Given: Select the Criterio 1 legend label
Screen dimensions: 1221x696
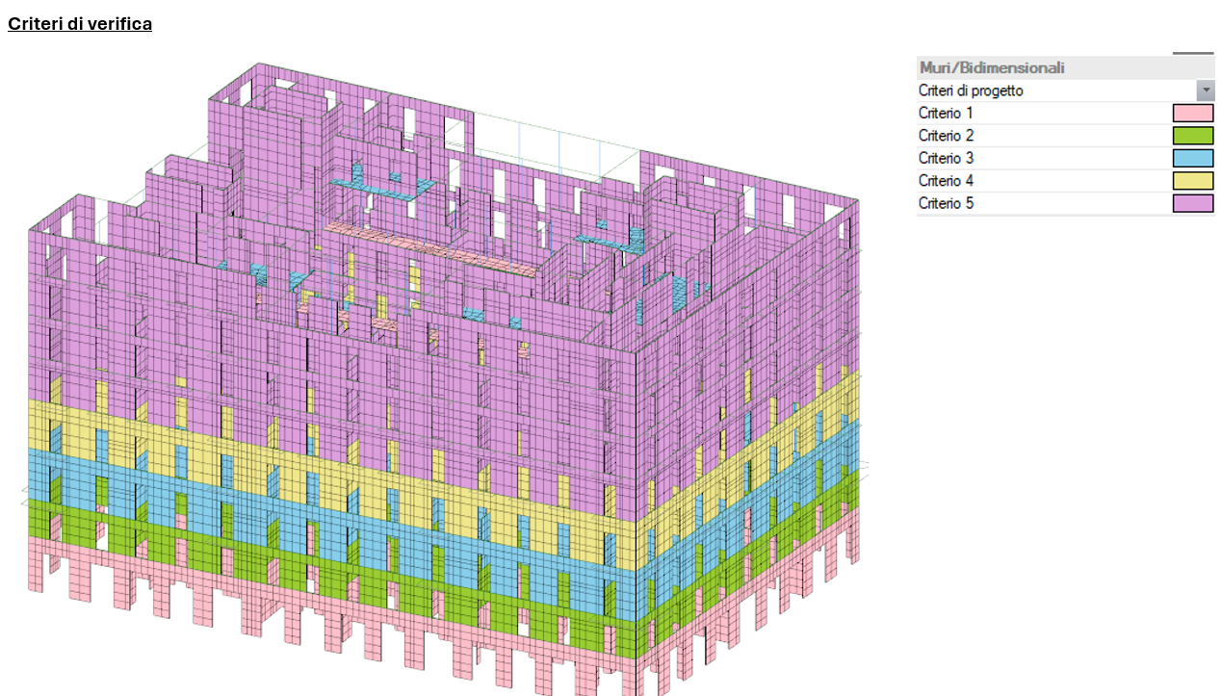Looking at the screenshot, I should coord(946,114).
